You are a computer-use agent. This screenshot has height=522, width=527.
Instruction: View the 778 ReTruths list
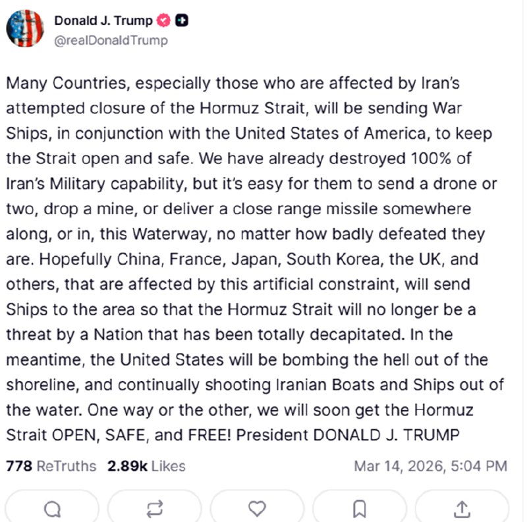[51, 466]
